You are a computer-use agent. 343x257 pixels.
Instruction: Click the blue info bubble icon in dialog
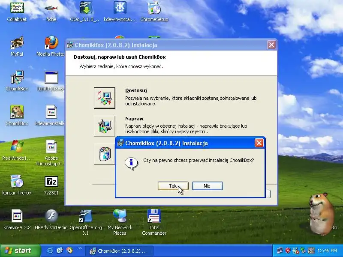(131, 163)
